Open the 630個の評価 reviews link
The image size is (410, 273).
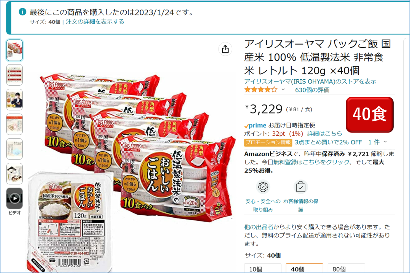(x=312, y=90)
